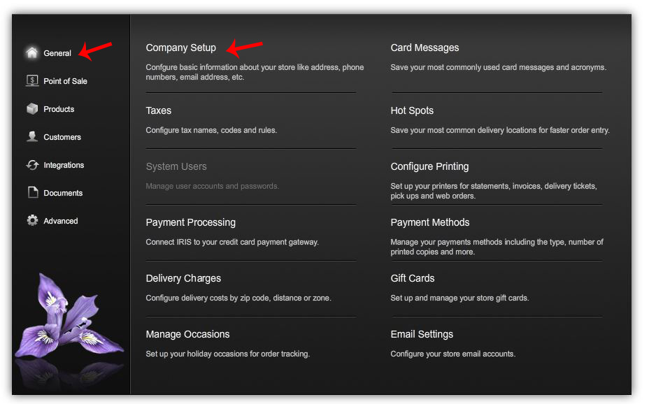Select the Payment Processing option
This screenshot has height=404, width=649.
tap(190, 222)
